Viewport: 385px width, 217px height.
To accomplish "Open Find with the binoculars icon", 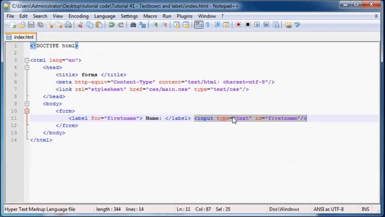I will tap(133, 25).
